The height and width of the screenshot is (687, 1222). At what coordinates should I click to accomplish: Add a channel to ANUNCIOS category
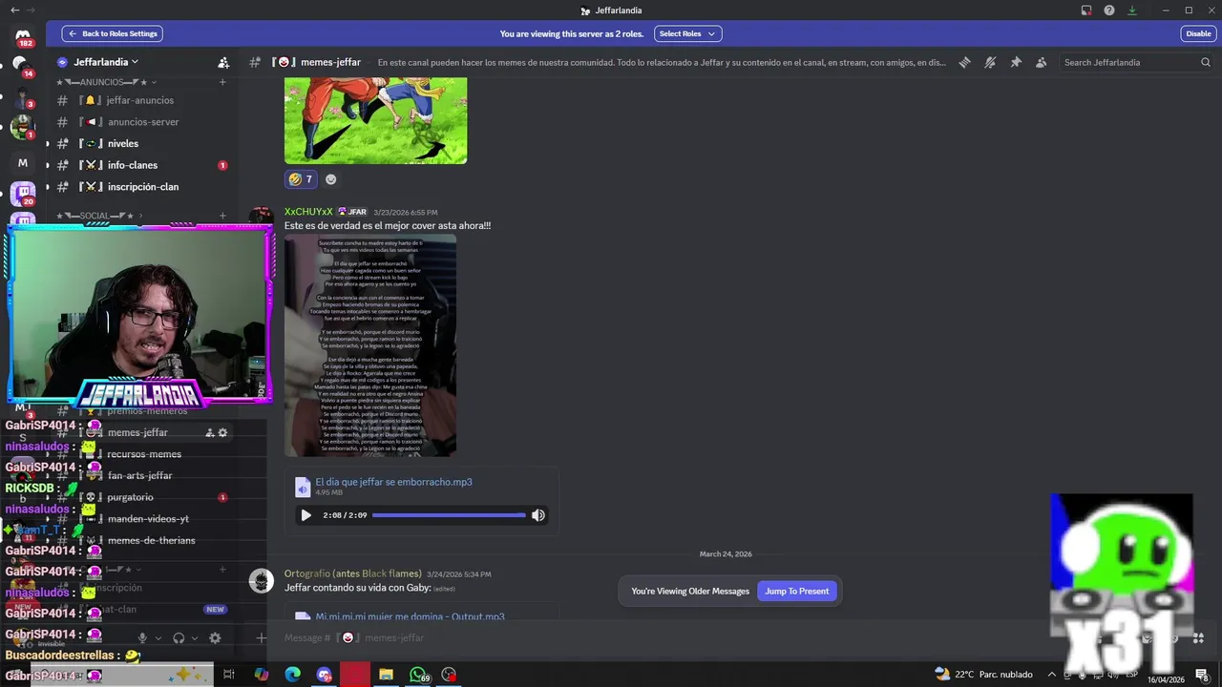point(222,82)
